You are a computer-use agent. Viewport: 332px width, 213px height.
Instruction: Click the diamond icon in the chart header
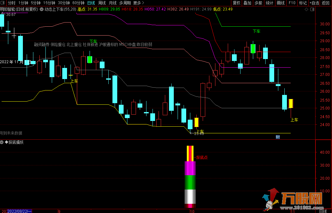click(306, 9)
